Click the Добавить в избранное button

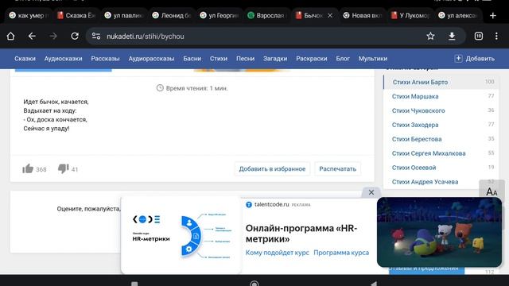272,169
